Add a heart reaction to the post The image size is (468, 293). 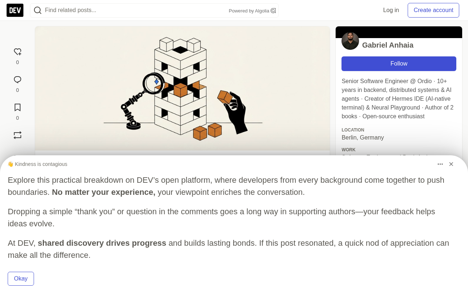pos(18,52)
